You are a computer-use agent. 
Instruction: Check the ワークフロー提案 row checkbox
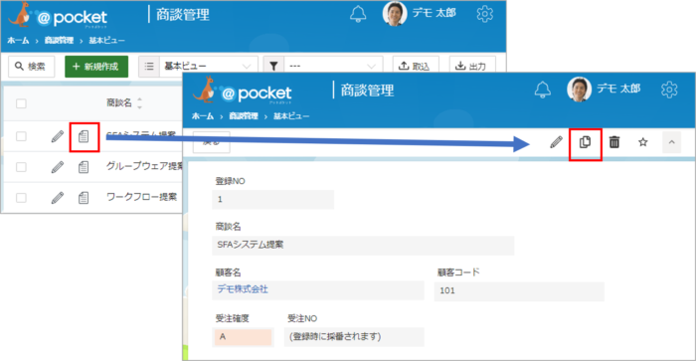point(21,197)
